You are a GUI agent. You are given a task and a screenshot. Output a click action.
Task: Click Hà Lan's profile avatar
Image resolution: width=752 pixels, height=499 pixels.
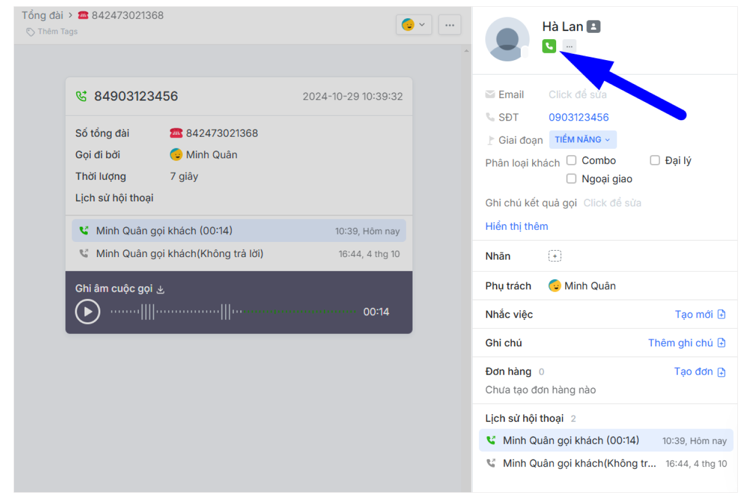[507, 39]
